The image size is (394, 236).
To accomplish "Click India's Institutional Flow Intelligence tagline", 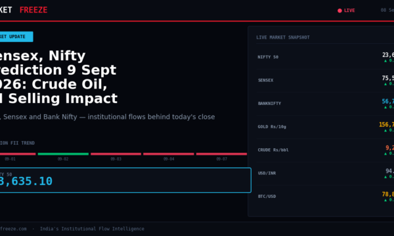I will pos(92,229).
